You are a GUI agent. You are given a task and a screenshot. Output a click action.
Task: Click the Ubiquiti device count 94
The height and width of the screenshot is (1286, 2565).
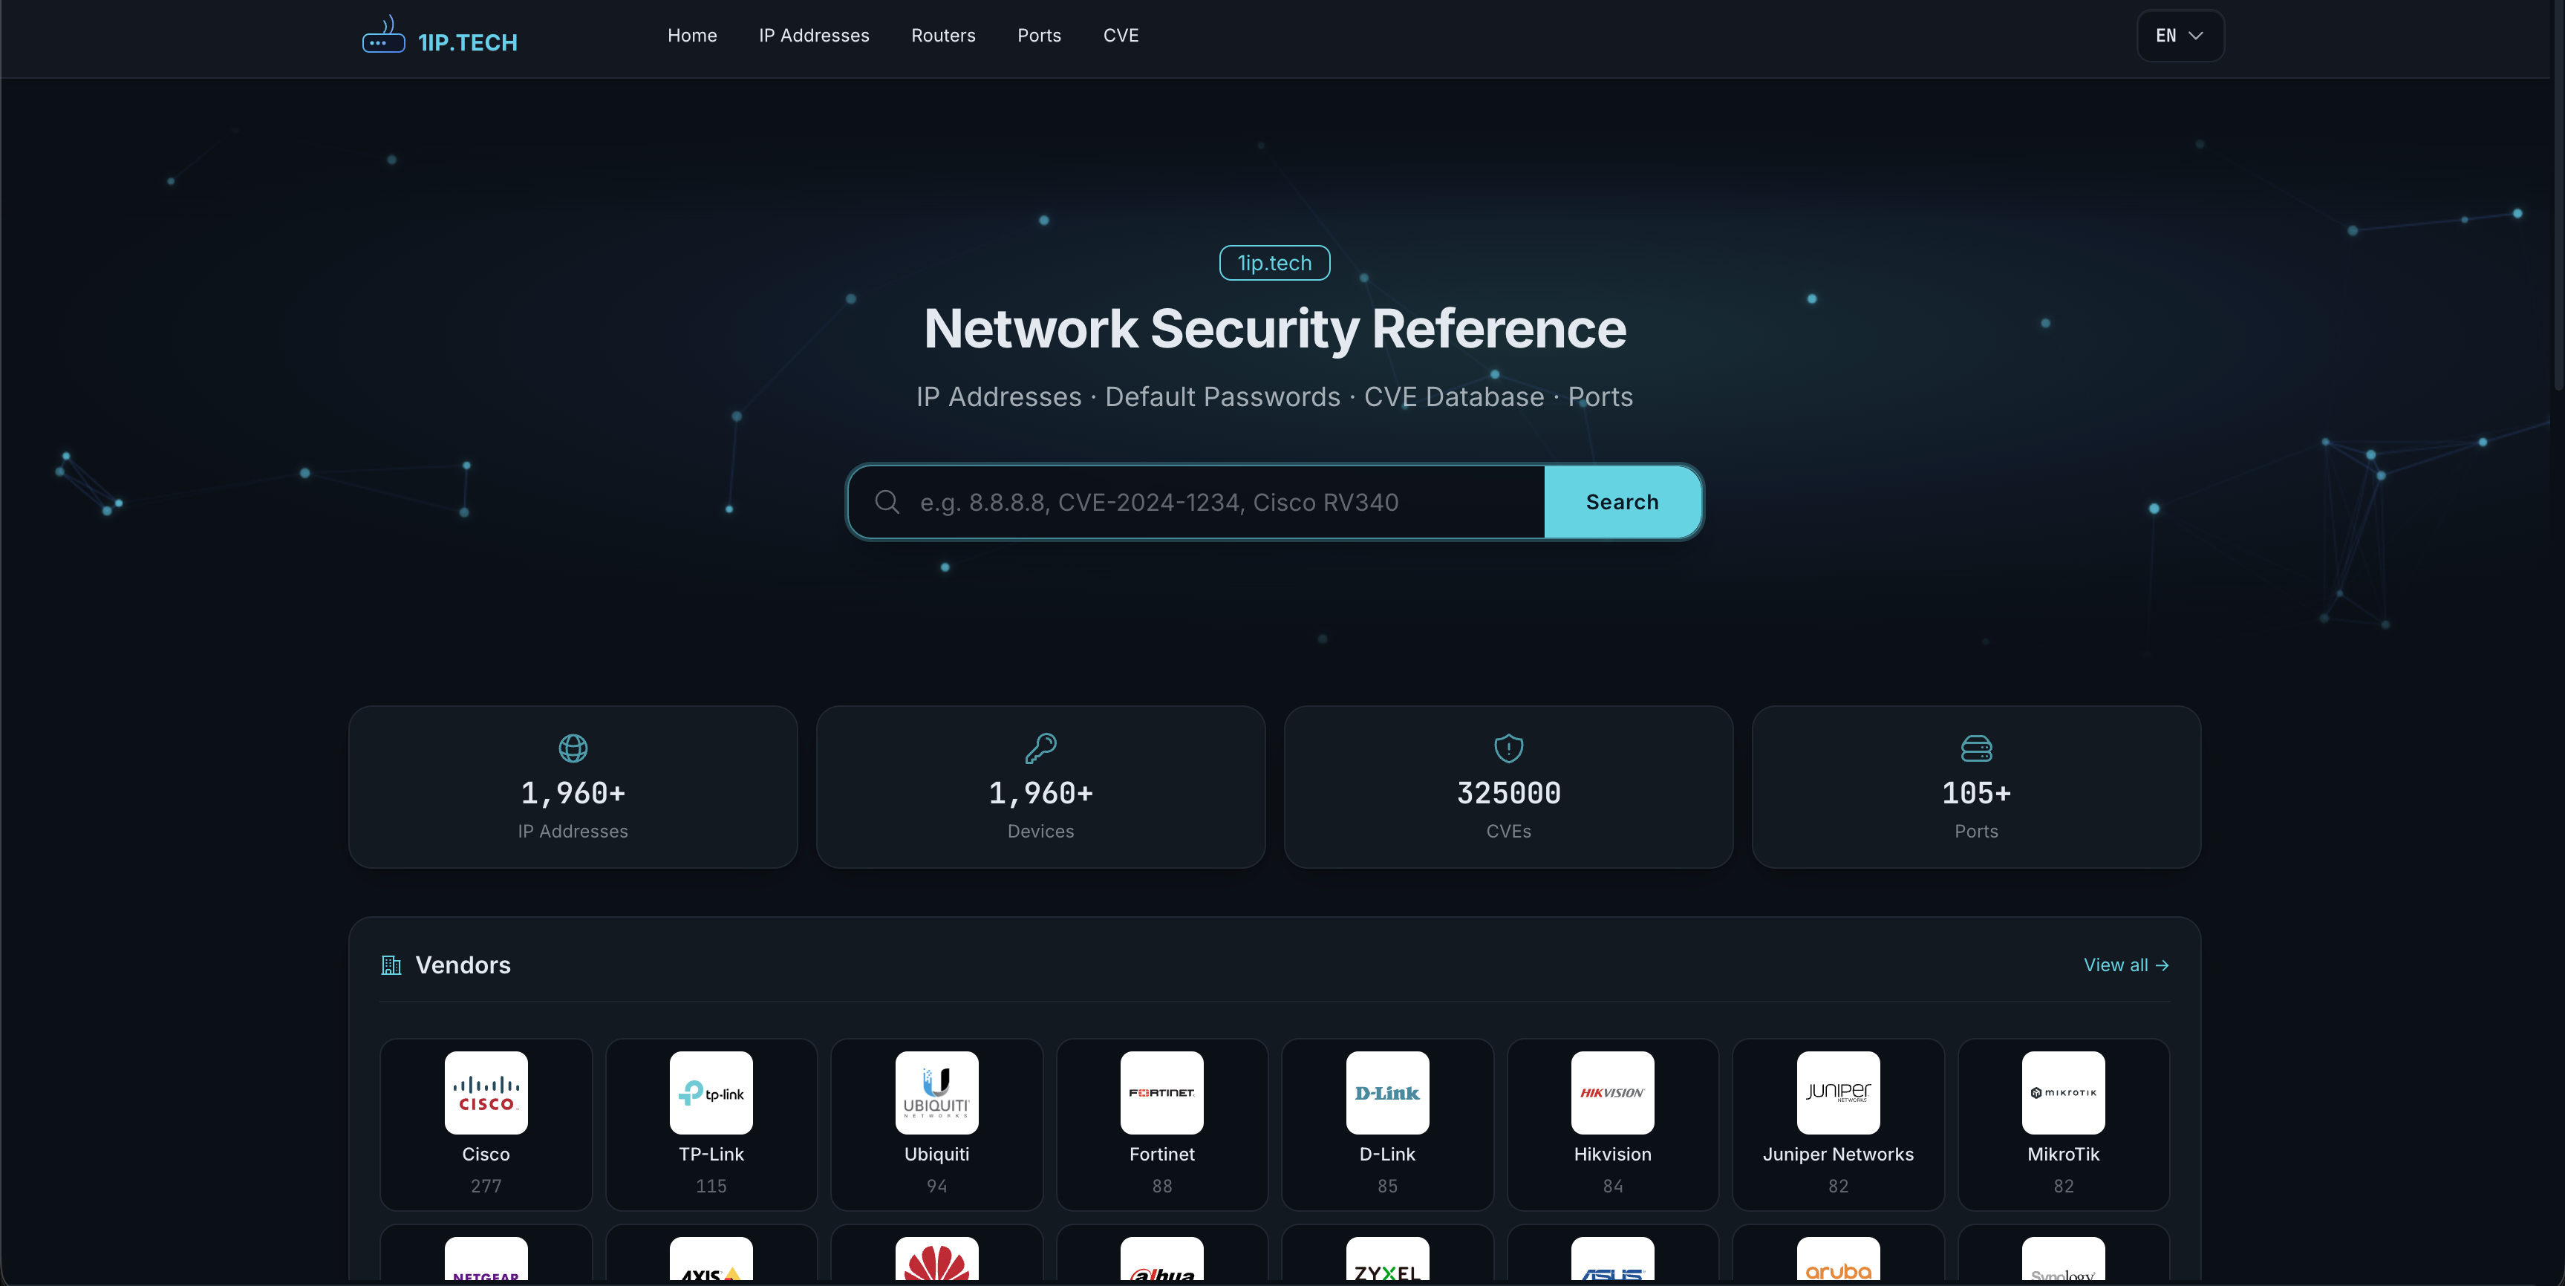point(937,1186)
